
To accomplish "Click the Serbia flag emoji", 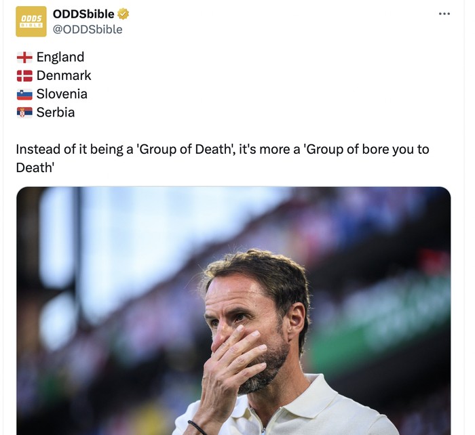I will (x=24, y=112).
